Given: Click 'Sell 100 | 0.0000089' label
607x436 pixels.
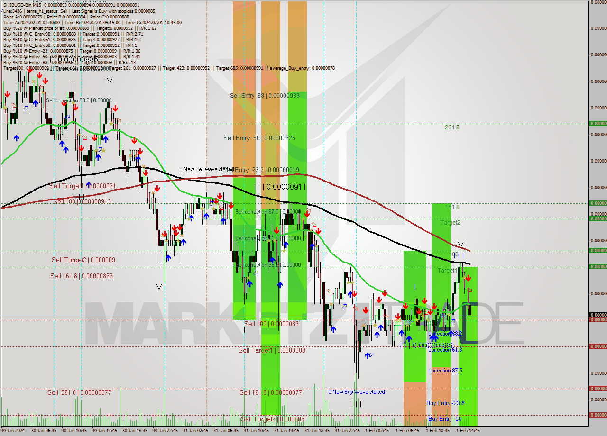Looking at the screenshot, I should point(271,324).
